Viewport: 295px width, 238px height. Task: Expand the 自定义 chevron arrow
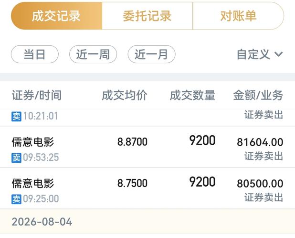pos(278,54)
